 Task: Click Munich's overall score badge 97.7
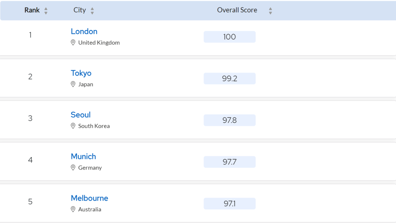coord(230,162)
